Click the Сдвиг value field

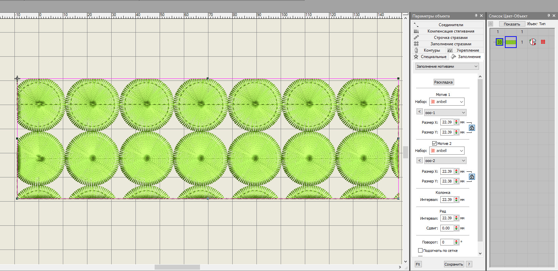447,228
